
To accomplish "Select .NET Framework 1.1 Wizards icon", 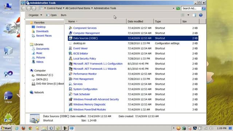I will 70,69.
